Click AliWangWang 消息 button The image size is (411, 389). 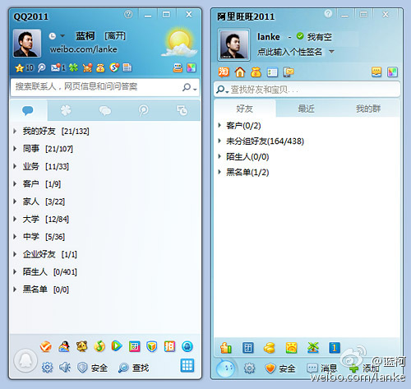tap(321, 368)
